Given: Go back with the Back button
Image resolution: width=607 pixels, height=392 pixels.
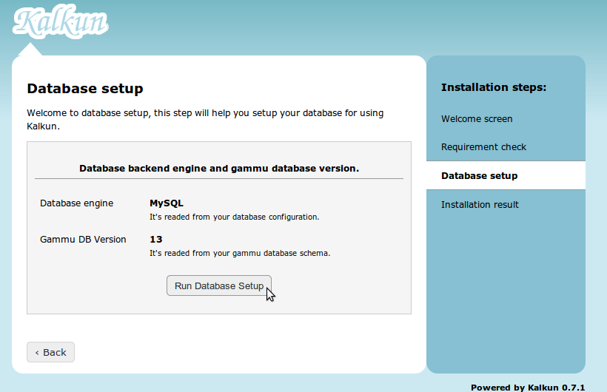Looking at the screenshot, I should pos(51,352).
